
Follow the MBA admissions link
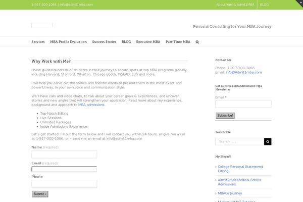click(91, 105)
